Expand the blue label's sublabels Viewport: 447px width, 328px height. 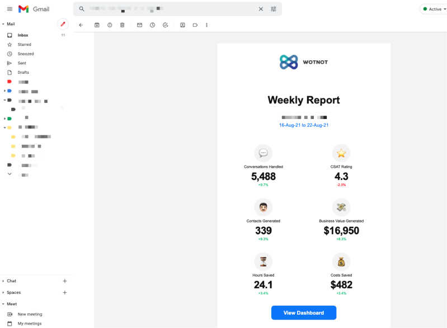4,91
